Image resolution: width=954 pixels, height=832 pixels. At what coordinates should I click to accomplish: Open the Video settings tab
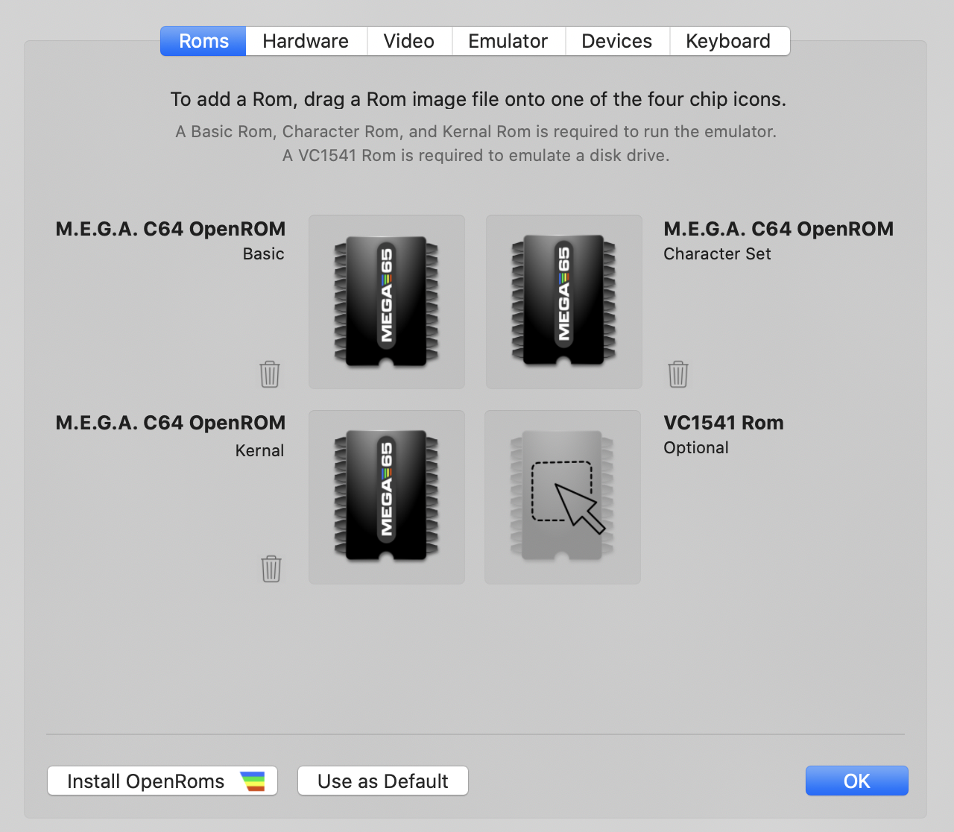pos(409,41)
